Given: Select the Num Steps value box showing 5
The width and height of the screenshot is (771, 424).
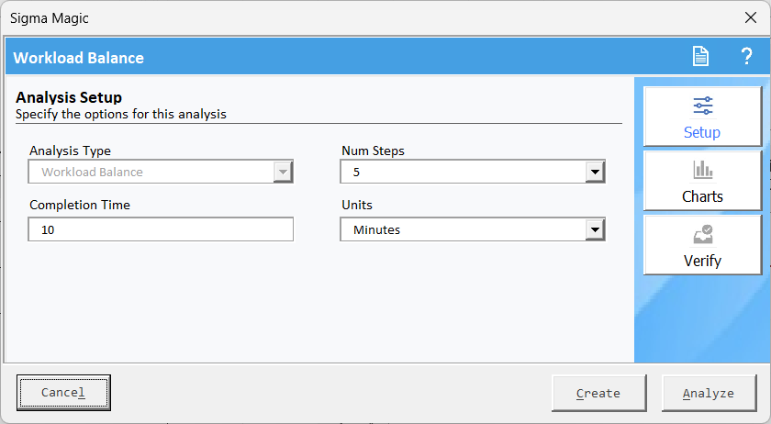Looking at the screenshot, I should point(463,172).
